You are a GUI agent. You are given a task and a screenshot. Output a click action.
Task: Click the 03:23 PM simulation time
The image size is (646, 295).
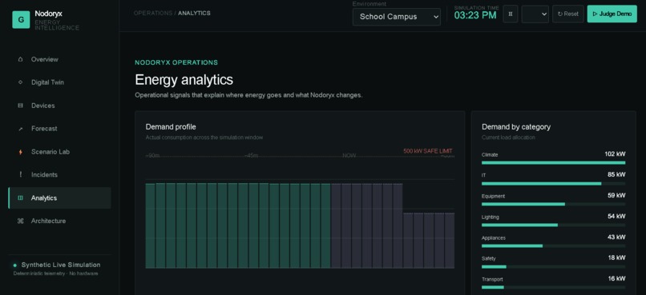click(x=475, y=16)
